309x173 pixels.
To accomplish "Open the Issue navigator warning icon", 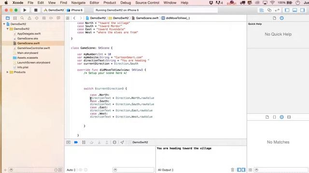I will coord(29,18).
